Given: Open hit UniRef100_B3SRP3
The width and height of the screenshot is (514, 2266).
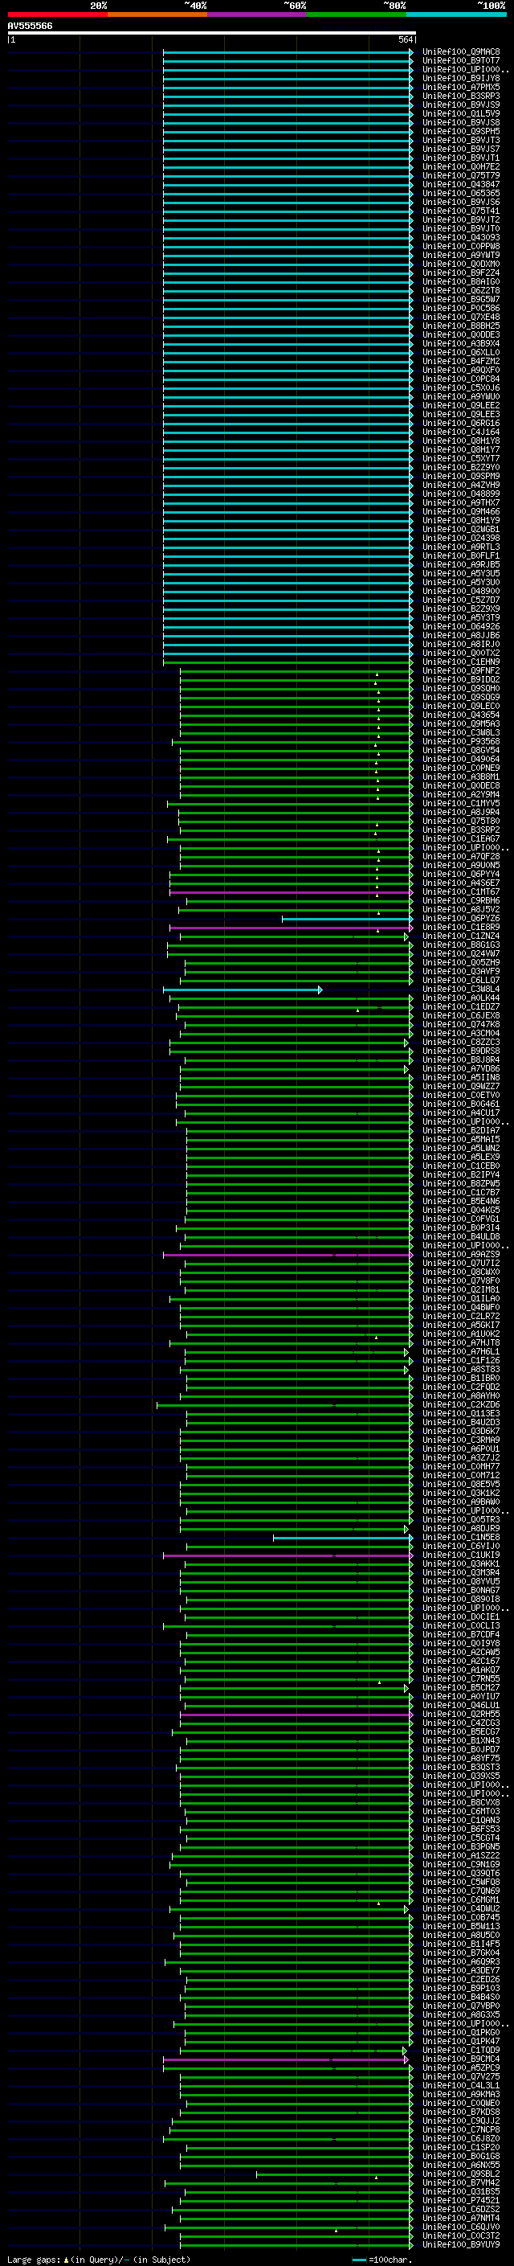Looking at the screenshot, I should coord(460,96).
